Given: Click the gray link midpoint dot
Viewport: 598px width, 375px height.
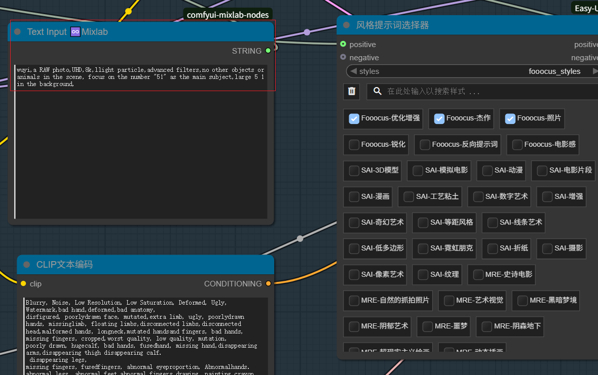Looking at the screenshot, I should [x=300, y=239].
